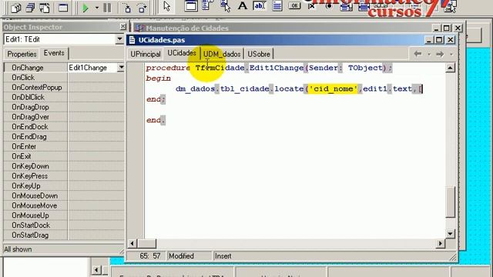
Task: Open the UCidades editor tab
Action: [182, 53]
